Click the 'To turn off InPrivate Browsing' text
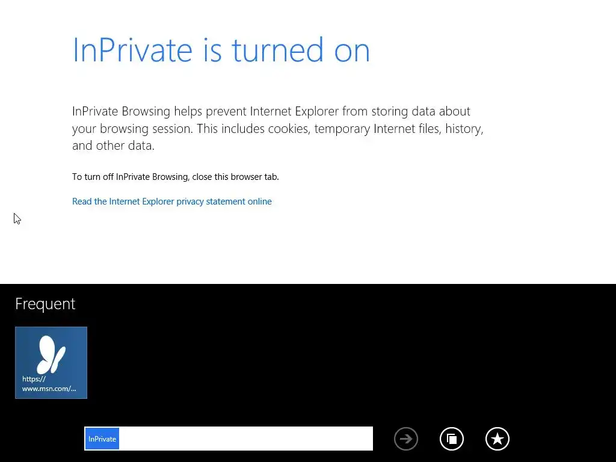 click(x=175, y=177)
